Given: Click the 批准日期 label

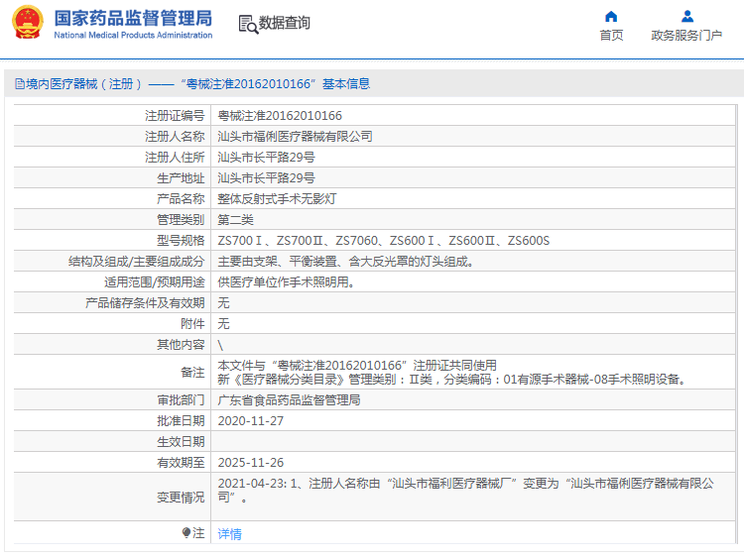Looking at the screenshot, I should point(181,421).
